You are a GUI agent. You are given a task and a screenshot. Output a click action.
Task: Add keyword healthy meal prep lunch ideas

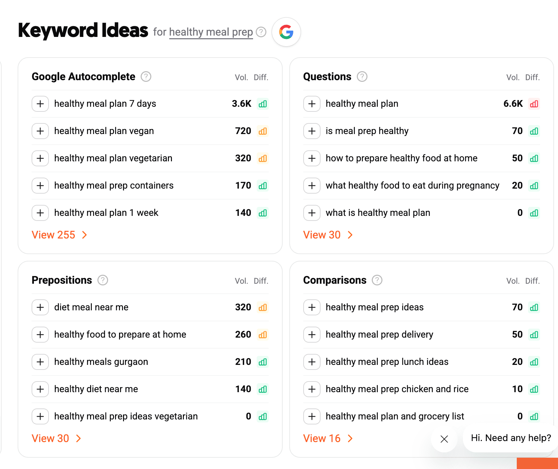312,362
